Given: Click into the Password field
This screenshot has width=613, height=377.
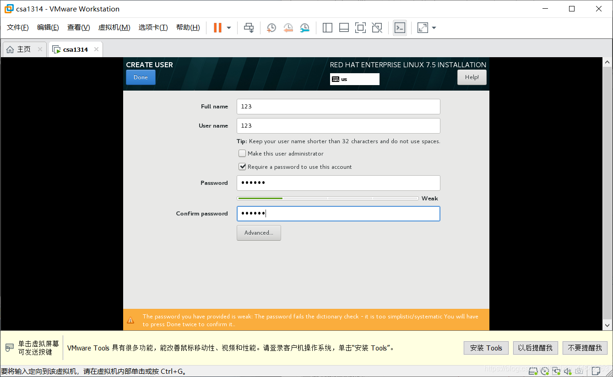Looking at the screenshot, I should point(338,183).
